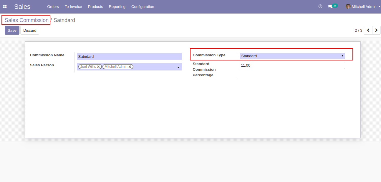Click the Sales app title
The width and height of the screenshot is (381, 182).
(22, 6)
